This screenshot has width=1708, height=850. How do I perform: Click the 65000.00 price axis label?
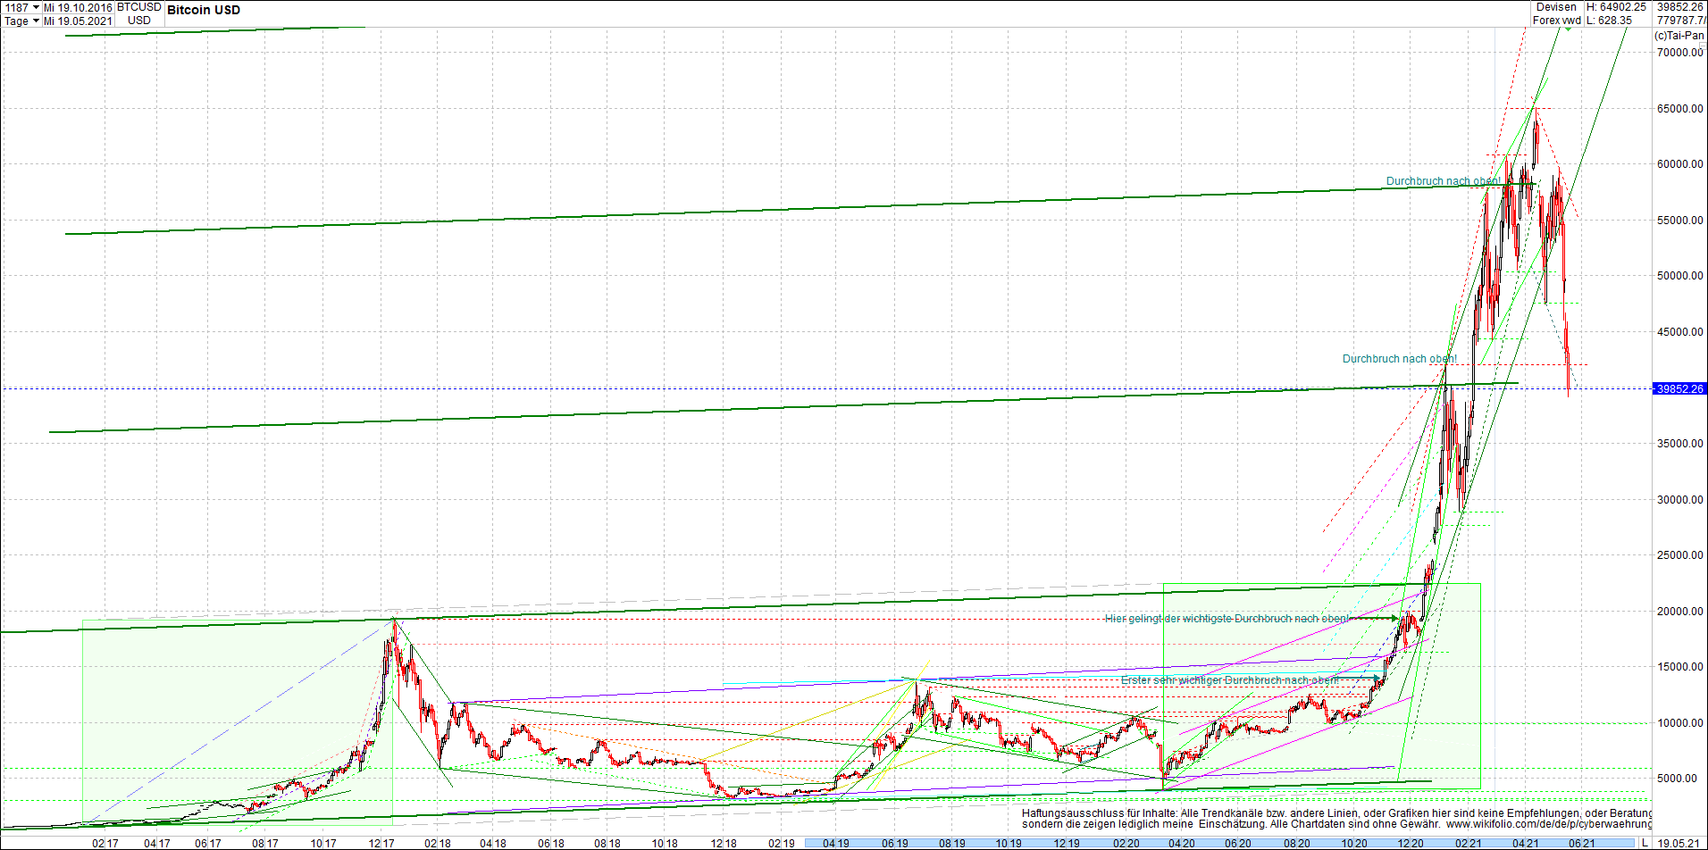(x=1679, y=109)
